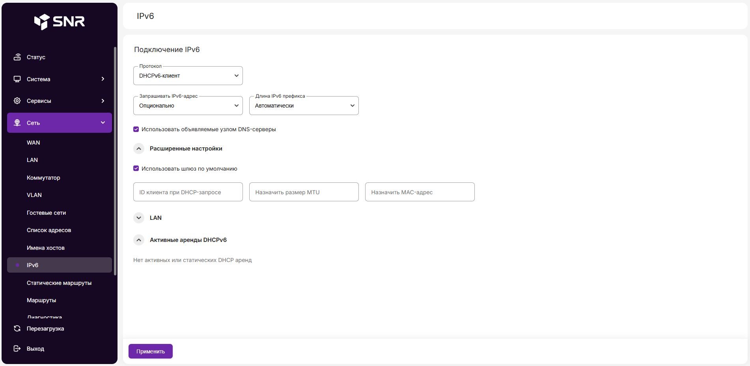Click the Система monitor icon
This screenshot has height=366, width=750.
[x=17, y=79]
